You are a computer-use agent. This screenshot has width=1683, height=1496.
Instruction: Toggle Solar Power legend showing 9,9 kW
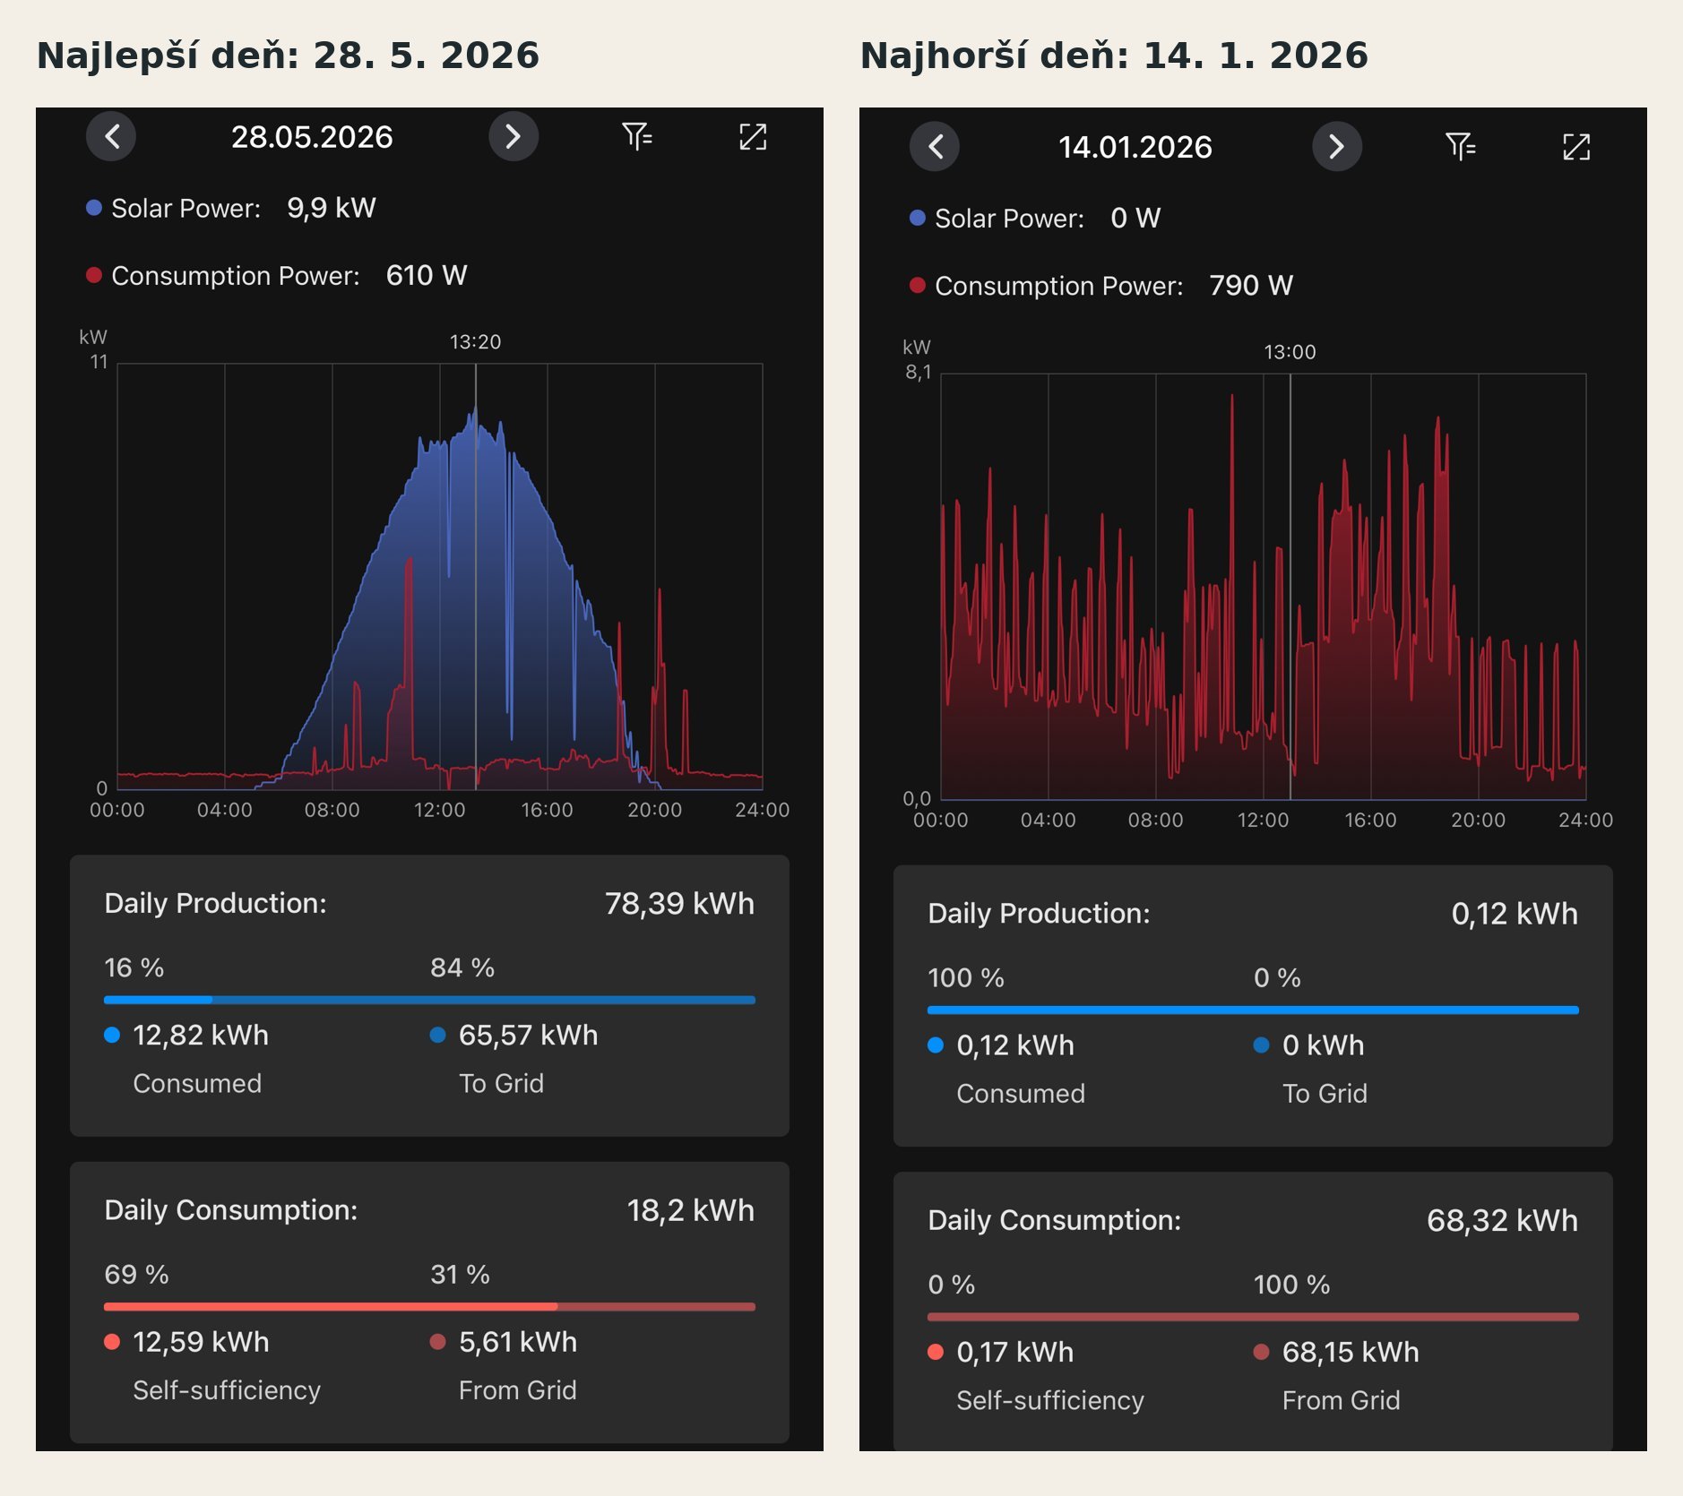(230, 208)
